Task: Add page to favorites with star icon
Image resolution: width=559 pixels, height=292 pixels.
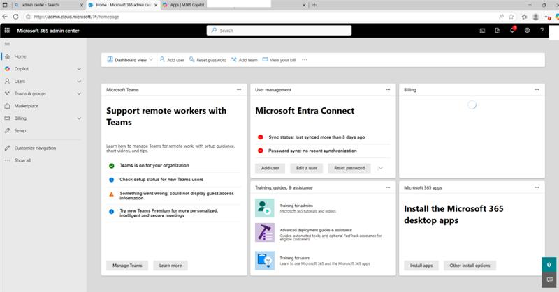Action: coord(511,17)
